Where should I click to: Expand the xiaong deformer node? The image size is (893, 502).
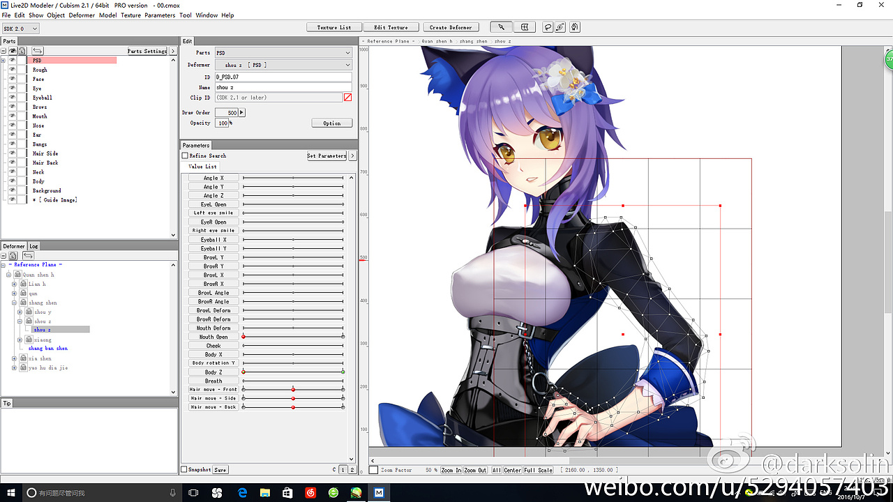pos(20,340)
